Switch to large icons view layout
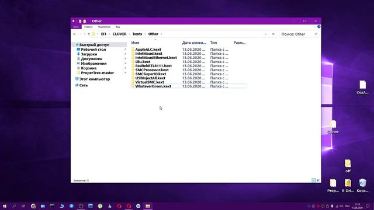Image resolution: width=374 pixels, height=210 pixels. (318, 180)
